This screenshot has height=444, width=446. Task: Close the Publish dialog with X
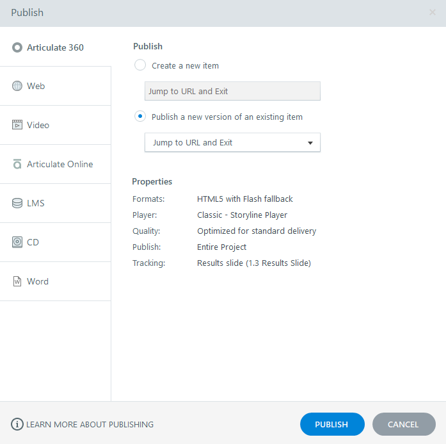point(433,13)
